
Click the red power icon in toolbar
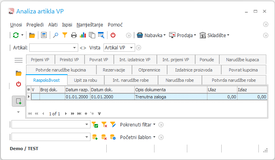point(113,35)
